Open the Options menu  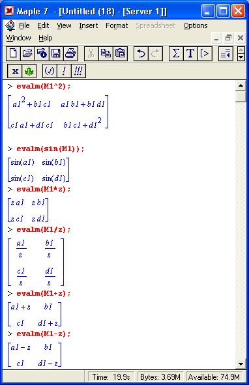(196, 25)
